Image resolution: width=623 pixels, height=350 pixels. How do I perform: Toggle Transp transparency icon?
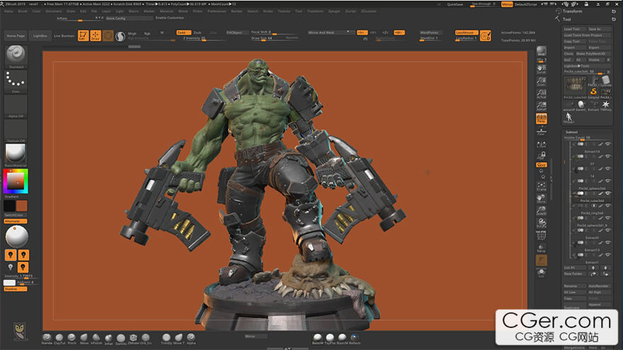(x=541, y=248)
